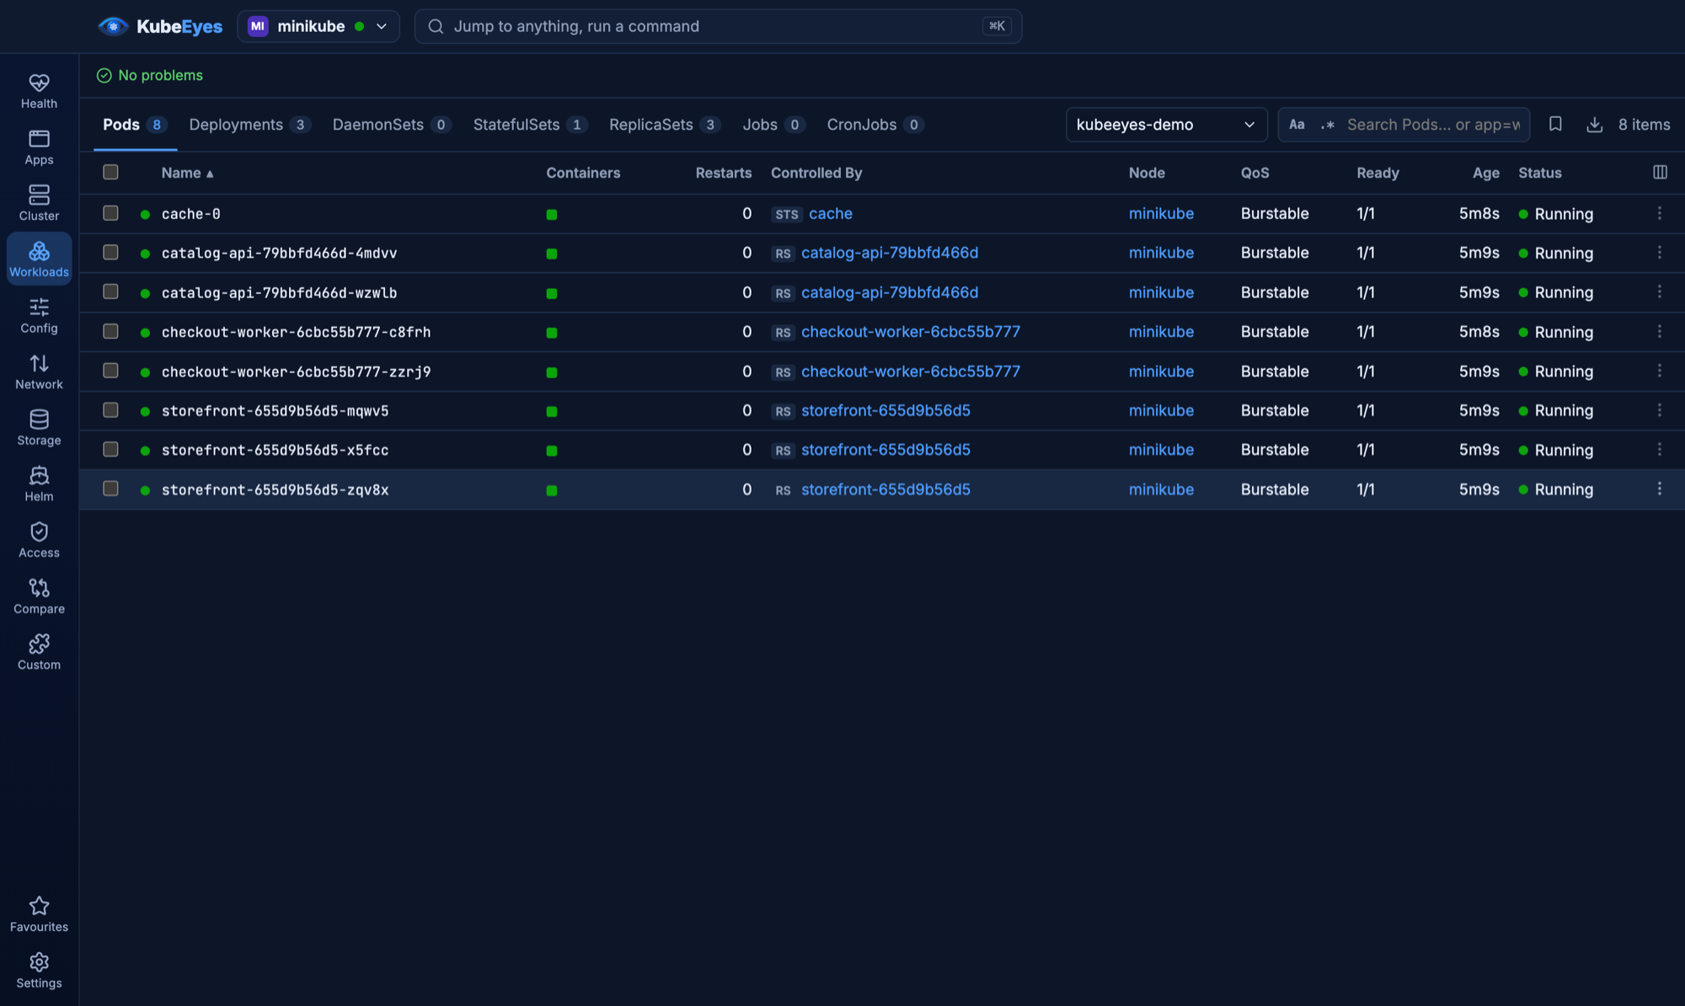Switch to the CronJobs tab
The height and width of the screenshot is (1006, 1685).
click(875, 125)
